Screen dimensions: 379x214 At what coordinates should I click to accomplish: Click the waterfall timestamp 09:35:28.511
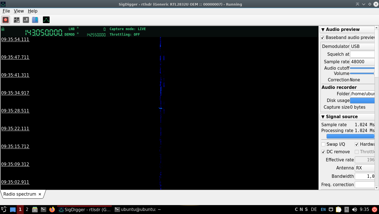[15, 111]
